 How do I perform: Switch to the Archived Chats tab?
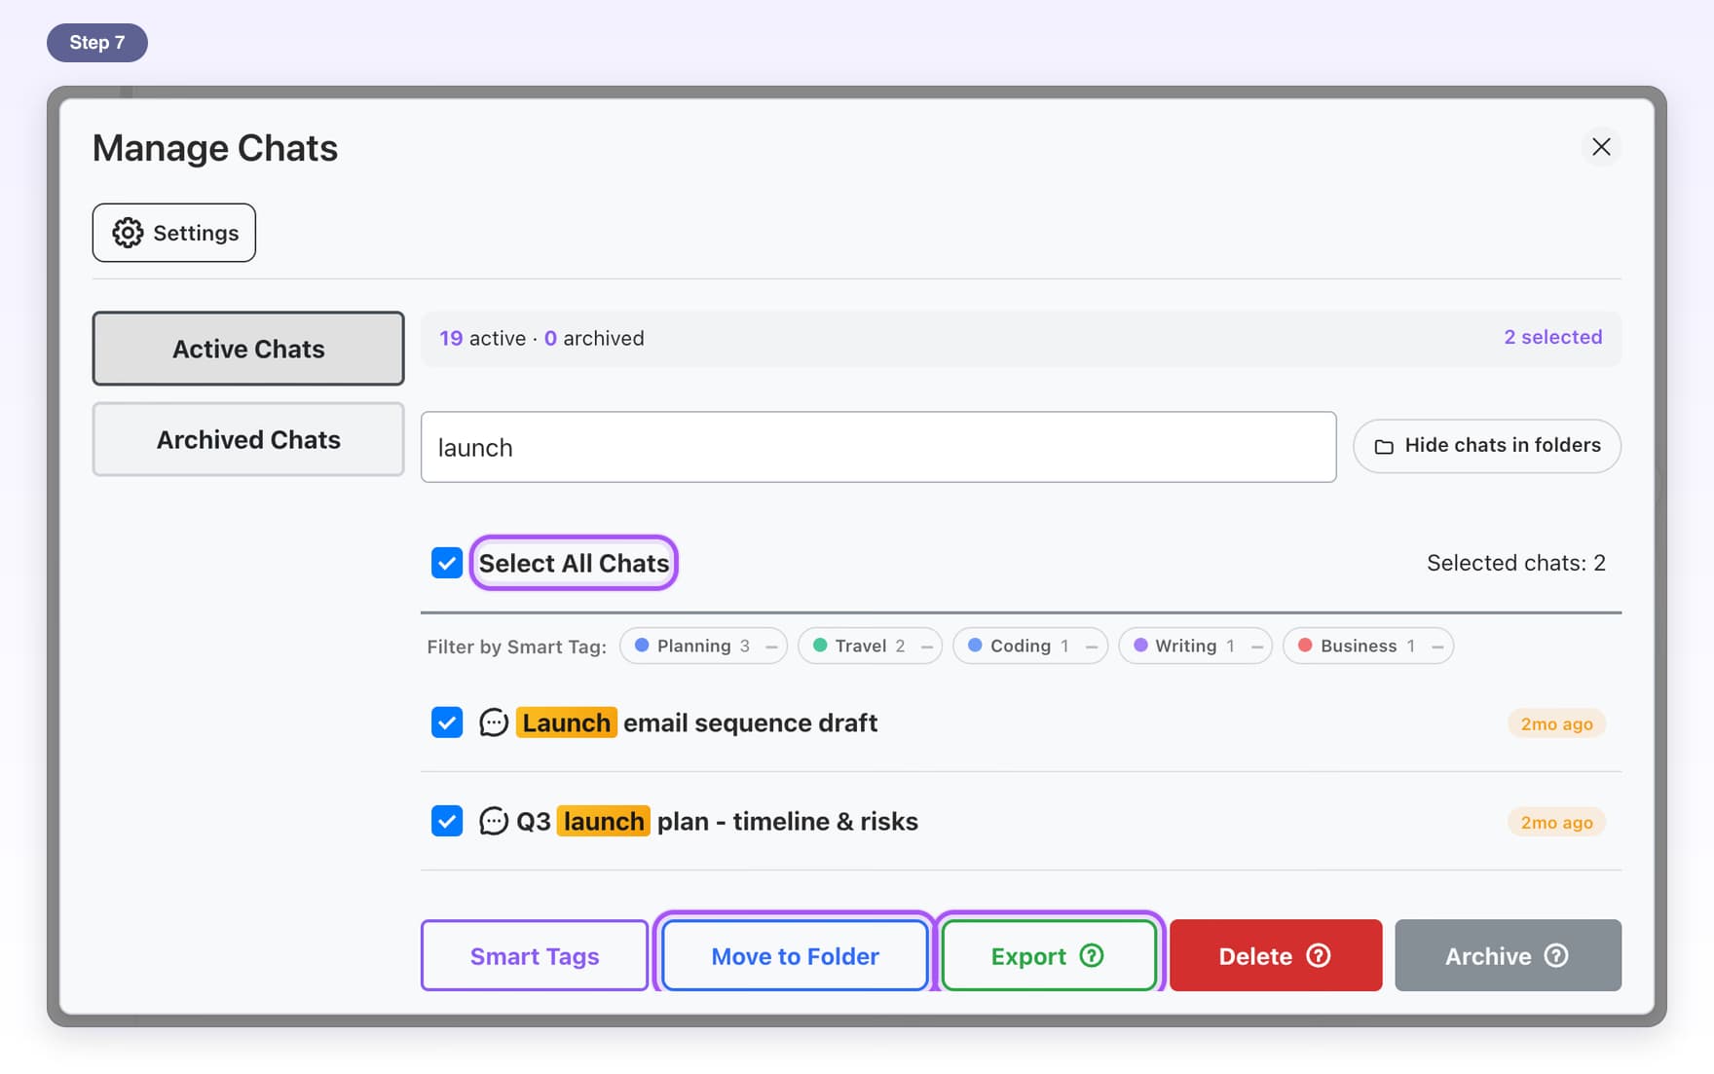pyautogui.click(x=248, y=439)
